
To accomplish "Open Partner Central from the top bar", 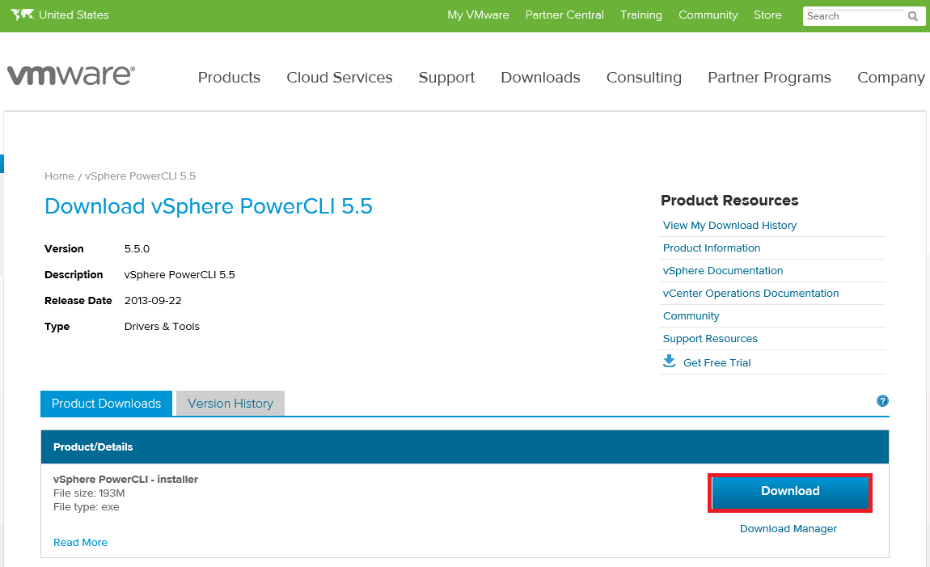I will pos(564,15).
